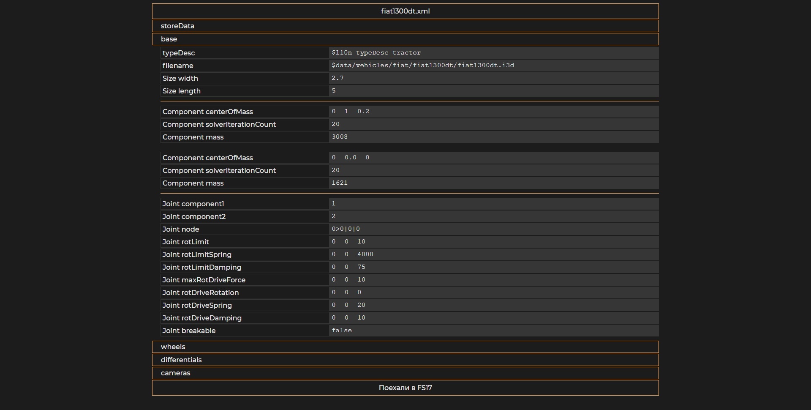Screen dimensions: 811x410
Task: Click the Joint component1 label
Action: pyautogui.click(x=193, y=204)
